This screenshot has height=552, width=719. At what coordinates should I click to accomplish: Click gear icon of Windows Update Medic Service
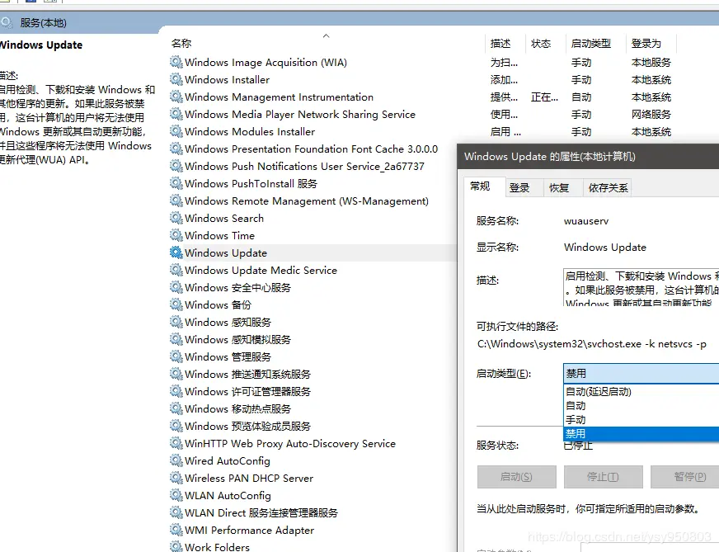[176, 269]
